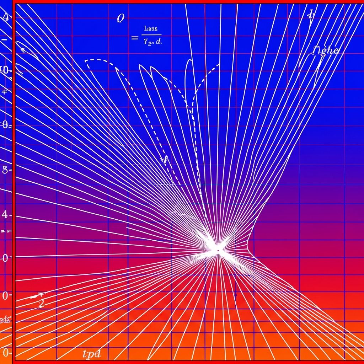Click the "l" label at the top right
The height and width of the screenshot is (364, 364).
click(311, 15)
